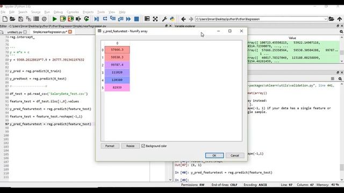Toggle the Background color checkbox
Viewport: 344px width, 193px height.
[x=144, y=146]
